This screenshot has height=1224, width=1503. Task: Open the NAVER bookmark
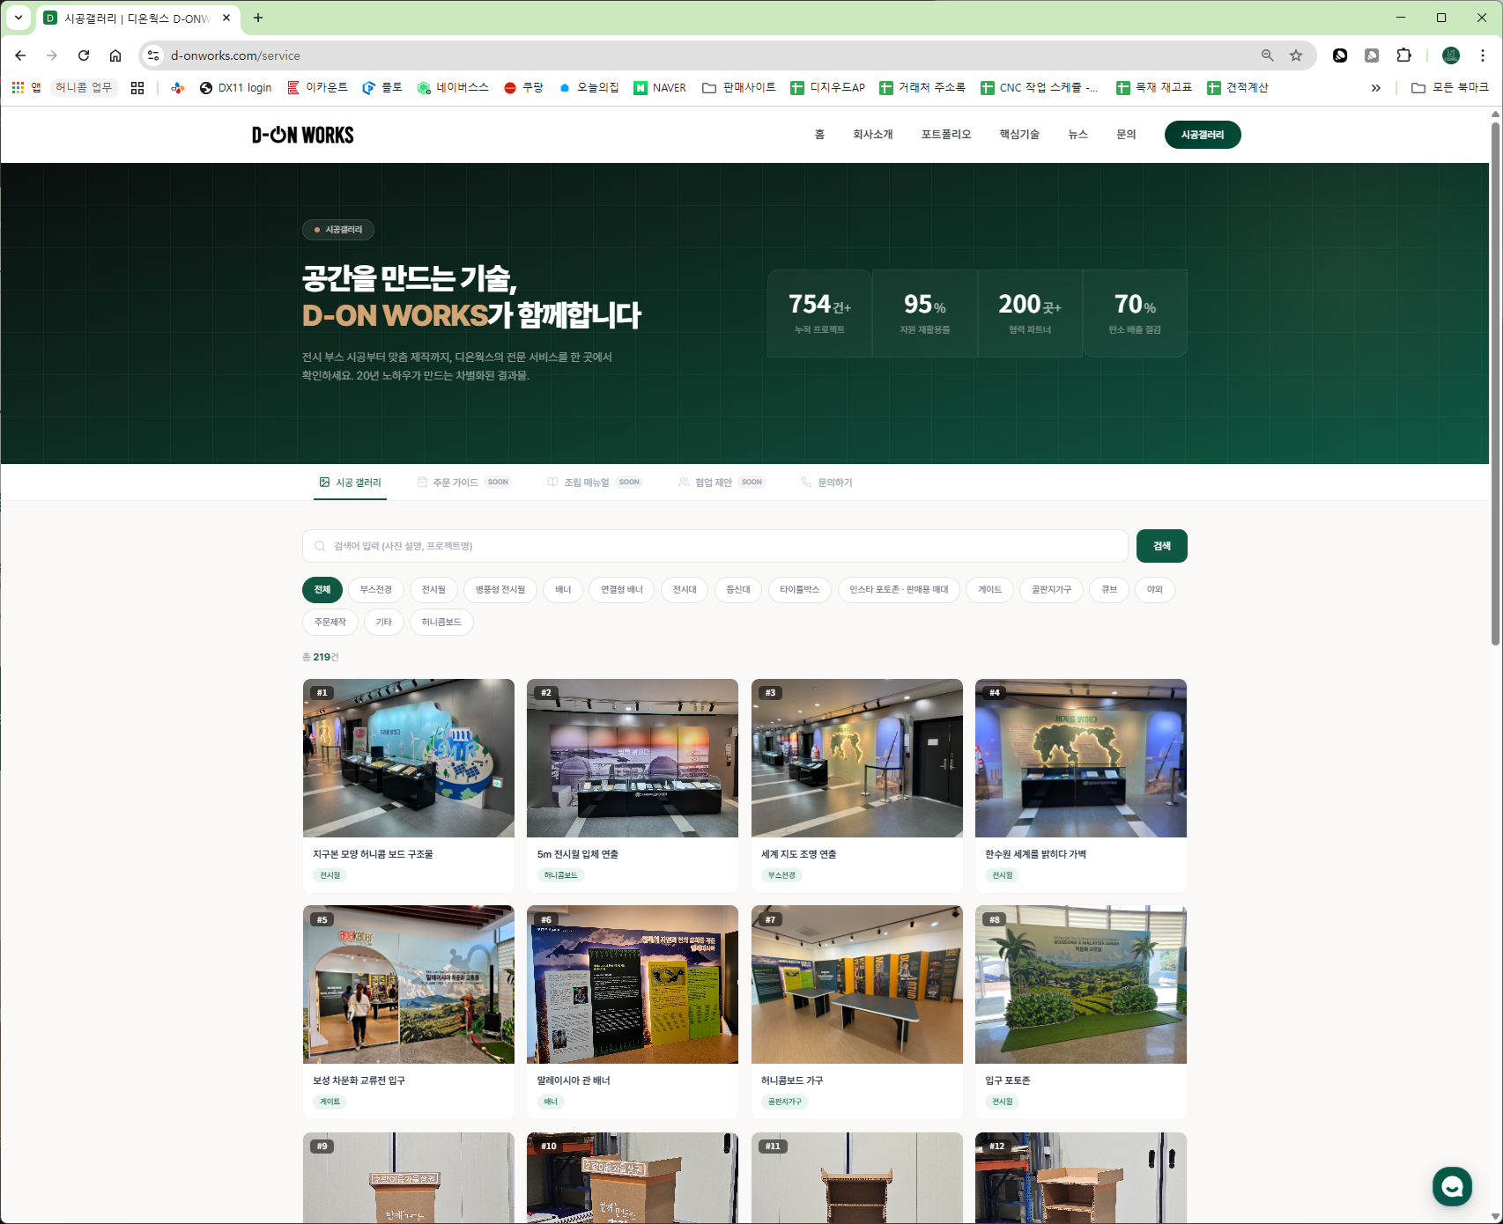click(660, 88)
